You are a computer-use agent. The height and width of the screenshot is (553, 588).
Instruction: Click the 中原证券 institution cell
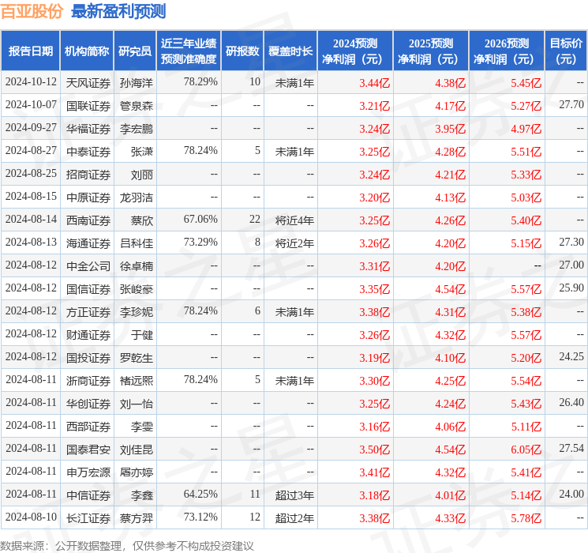[88, 197]
